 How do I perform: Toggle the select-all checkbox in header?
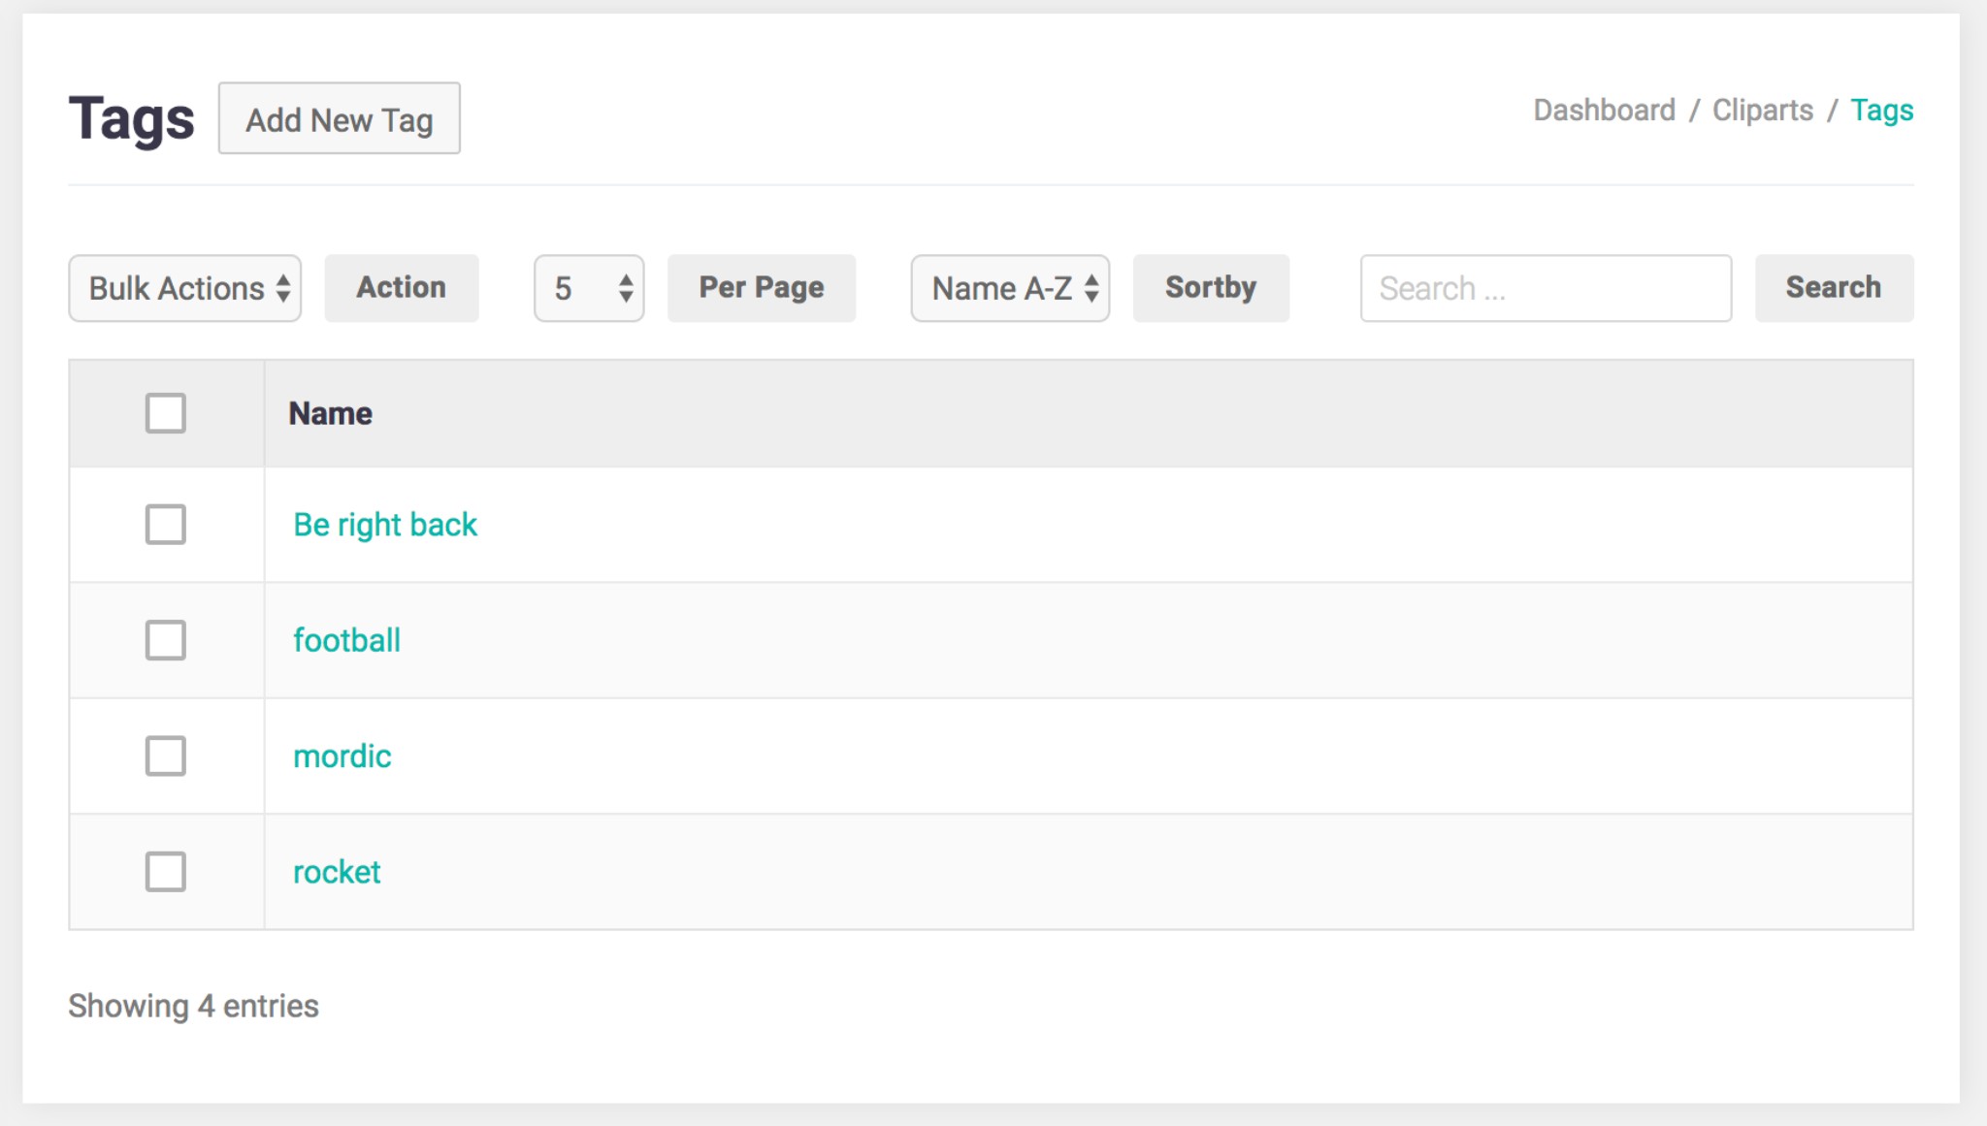point(165,413)
